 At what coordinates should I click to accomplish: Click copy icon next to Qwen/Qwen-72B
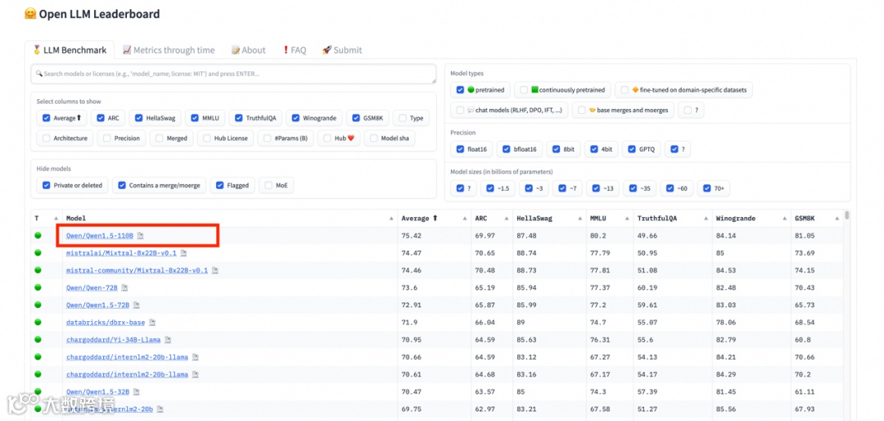pyautogui.click(x=124, y=287)
